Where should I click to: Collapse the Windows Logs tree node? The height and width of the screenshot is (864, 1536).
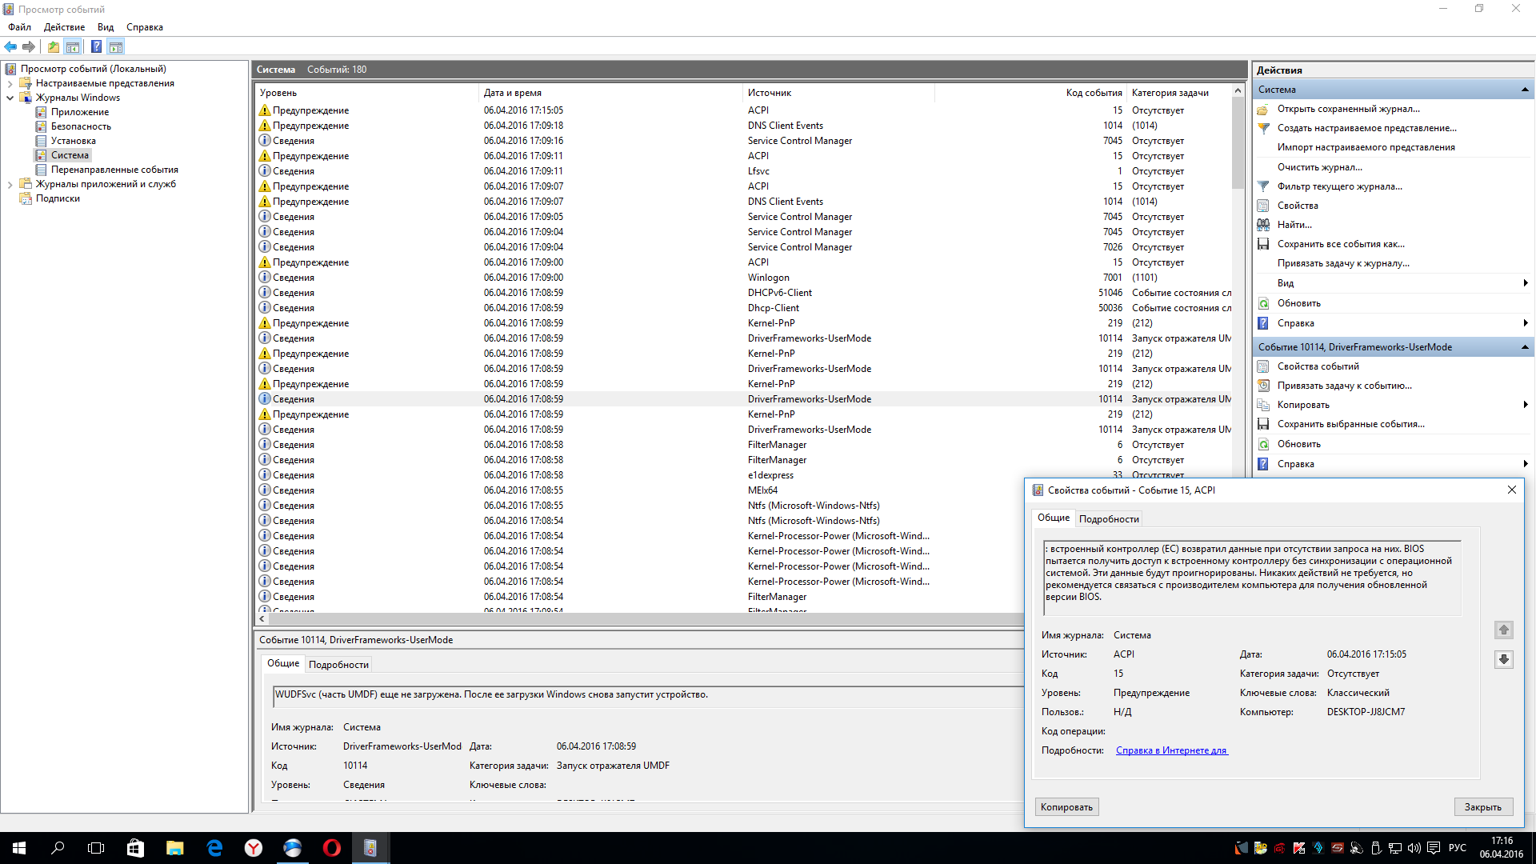(10, 98)
